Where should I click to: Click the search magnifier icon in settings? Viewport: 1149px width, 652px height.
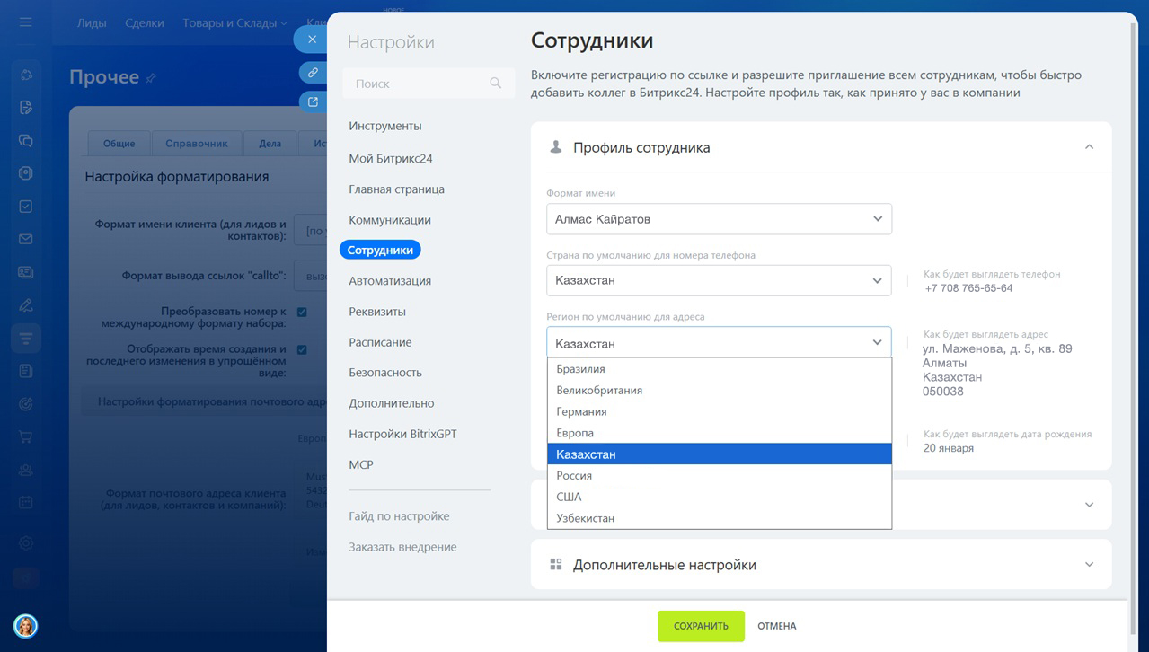pyautogui.click(x=495, y=84)
